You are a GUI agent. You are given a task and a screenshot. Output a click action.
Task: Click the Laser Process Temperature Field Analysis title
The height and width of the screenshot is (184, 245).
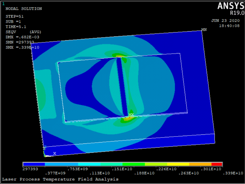[x=60, y=179]
